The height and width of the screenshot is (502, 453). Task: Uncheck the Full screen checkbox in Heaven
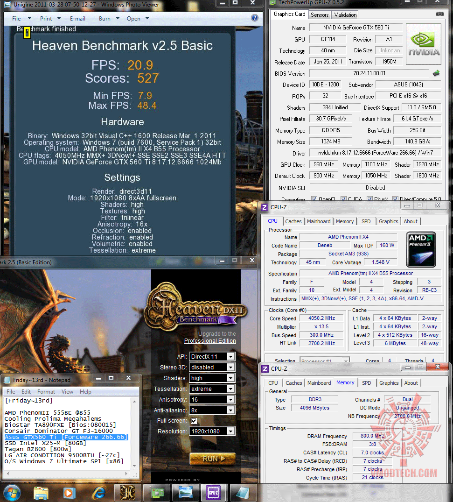(194, 421)
